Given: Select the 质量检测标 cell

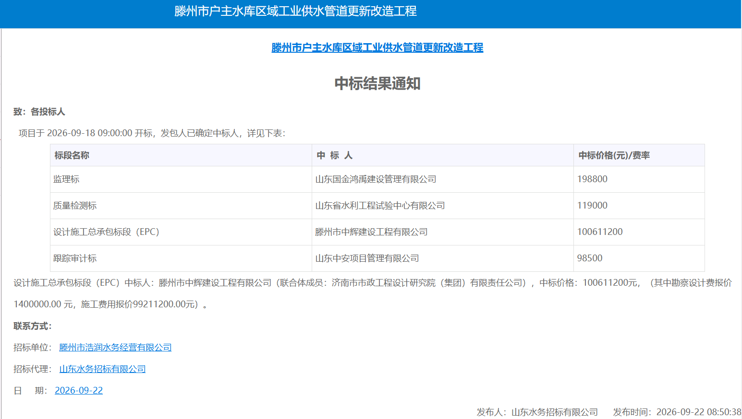Looking at the screenshot, I should 181,206.
